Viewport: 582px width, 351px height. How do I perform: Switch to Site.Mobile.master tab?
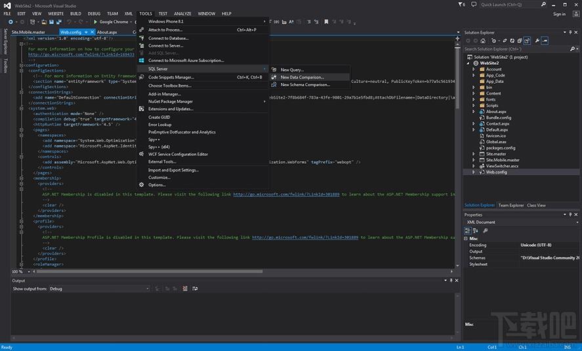[28, 32]
